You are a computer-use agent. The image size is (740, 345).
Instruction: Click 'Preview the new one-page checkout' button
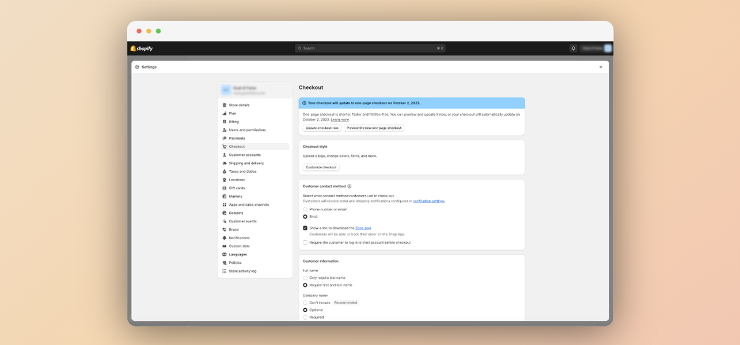374,128
